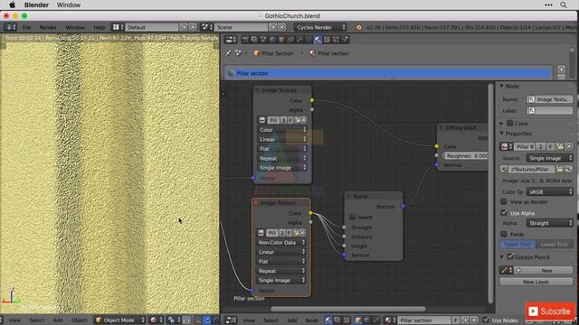Open the Object Mode dropdown
The width and height of the screenshot is (579, 325).
(120, 320)
